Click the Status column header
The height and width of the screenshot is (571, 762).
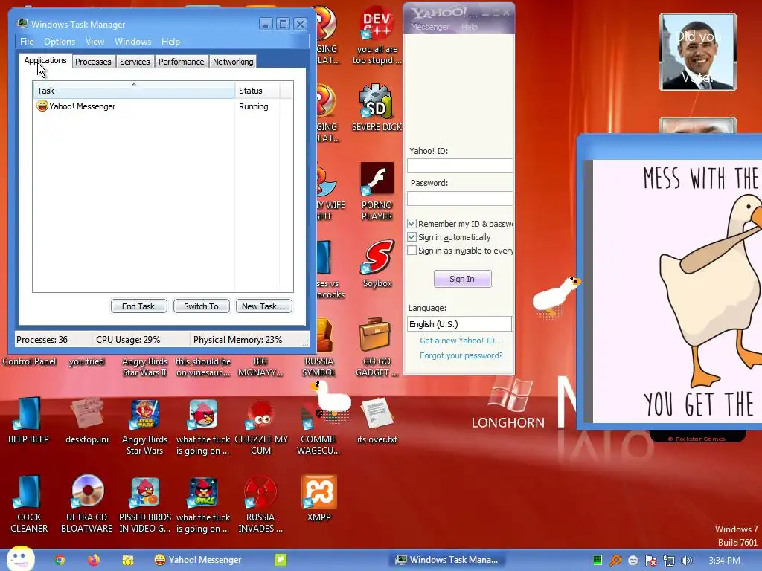pos(257,91)
